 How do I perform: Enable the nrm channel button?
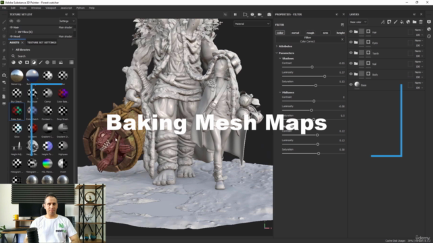325,33
